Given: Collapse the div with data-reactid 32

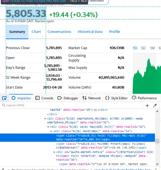Looking at the screenshot, I should point(48,127).
